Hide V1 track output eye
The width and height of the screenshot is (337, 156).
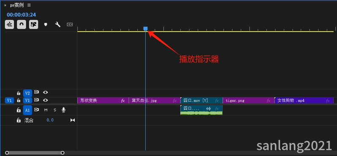(x=45, y=100)
